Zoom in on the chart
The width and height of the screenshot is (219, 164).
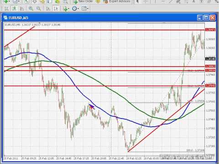[x=31, y=9]
